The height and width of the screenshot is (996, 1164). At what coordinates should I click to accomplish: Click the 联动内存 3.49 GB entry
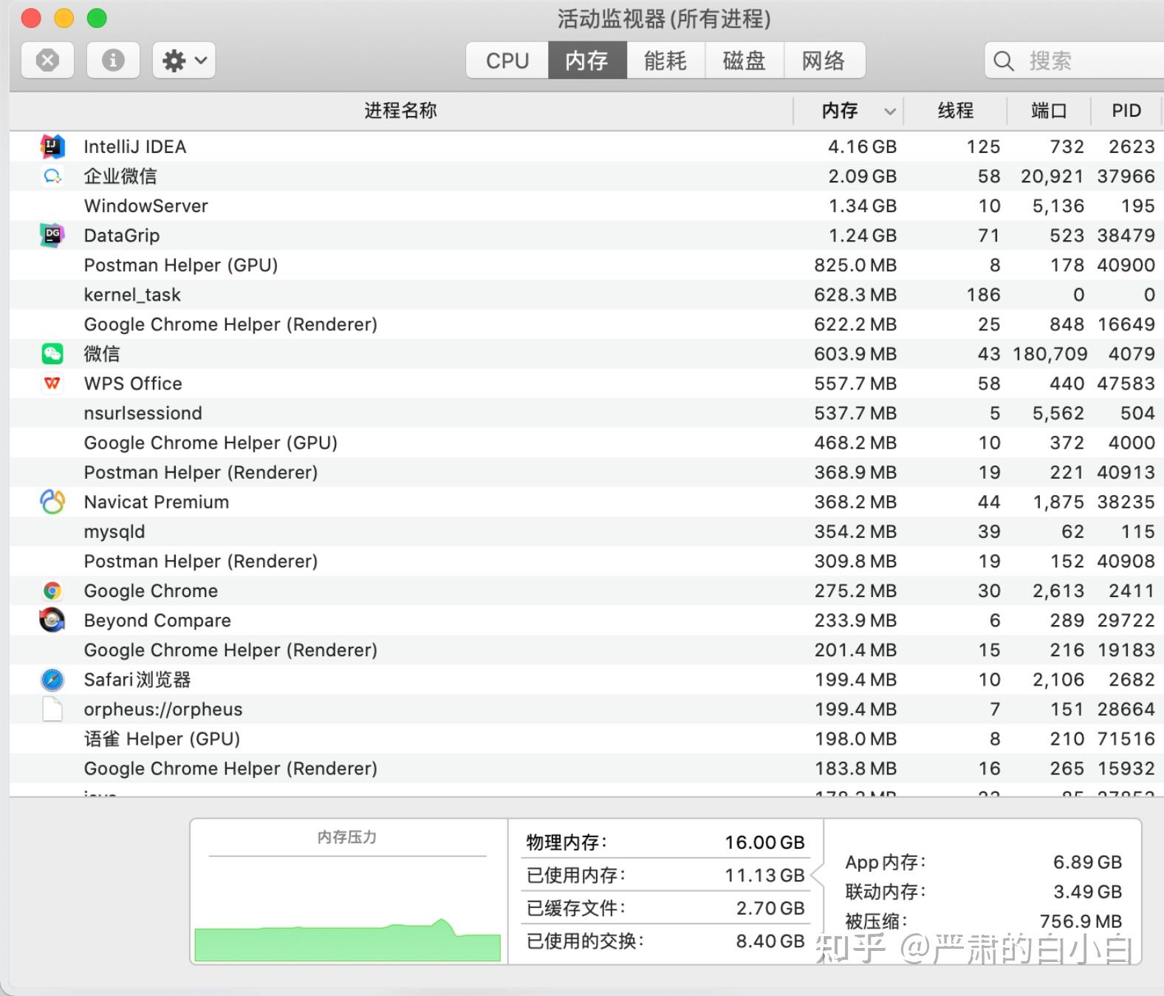984,892
